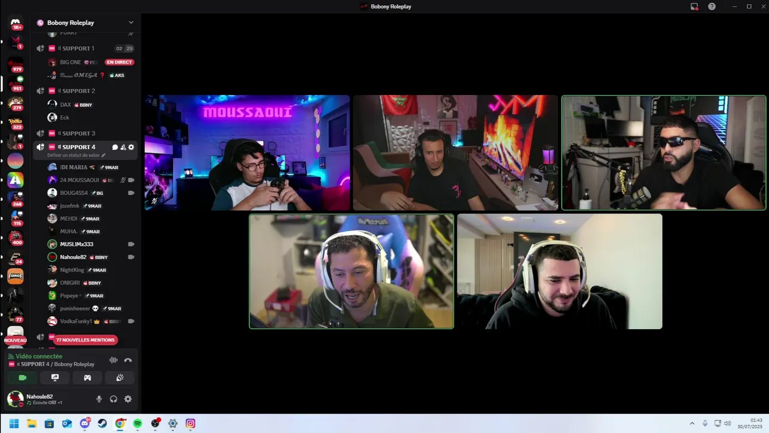Open the Forge server icon
769x433 pixels.
(x=16, y=277)
